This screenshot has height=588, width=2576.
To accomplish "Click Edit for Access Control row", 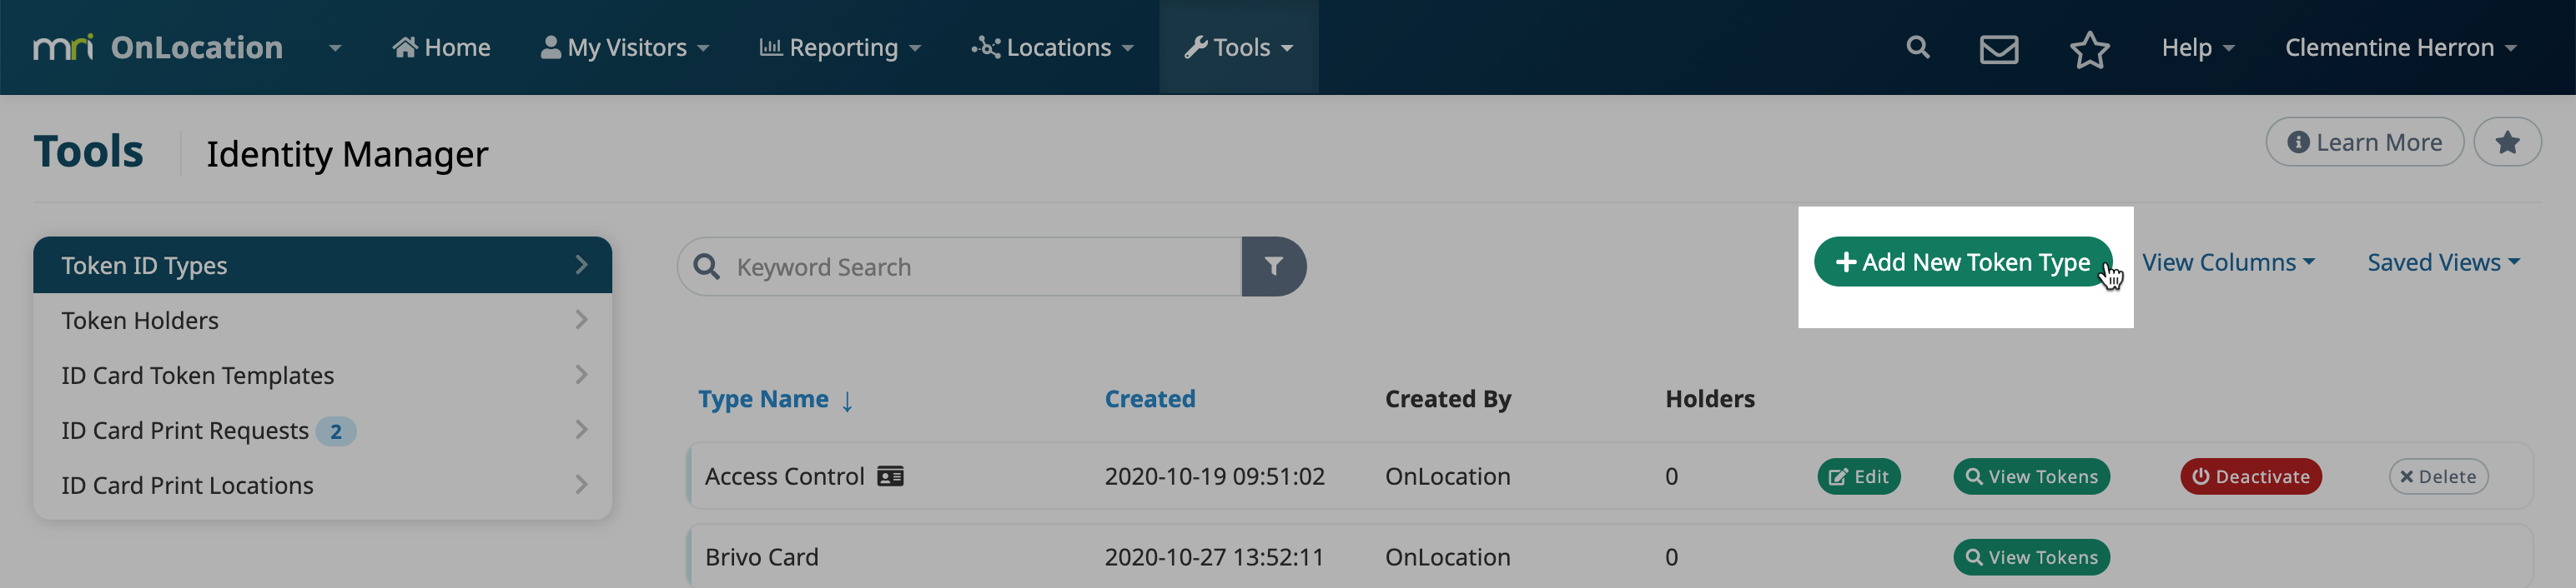I will coord(1859,476).
